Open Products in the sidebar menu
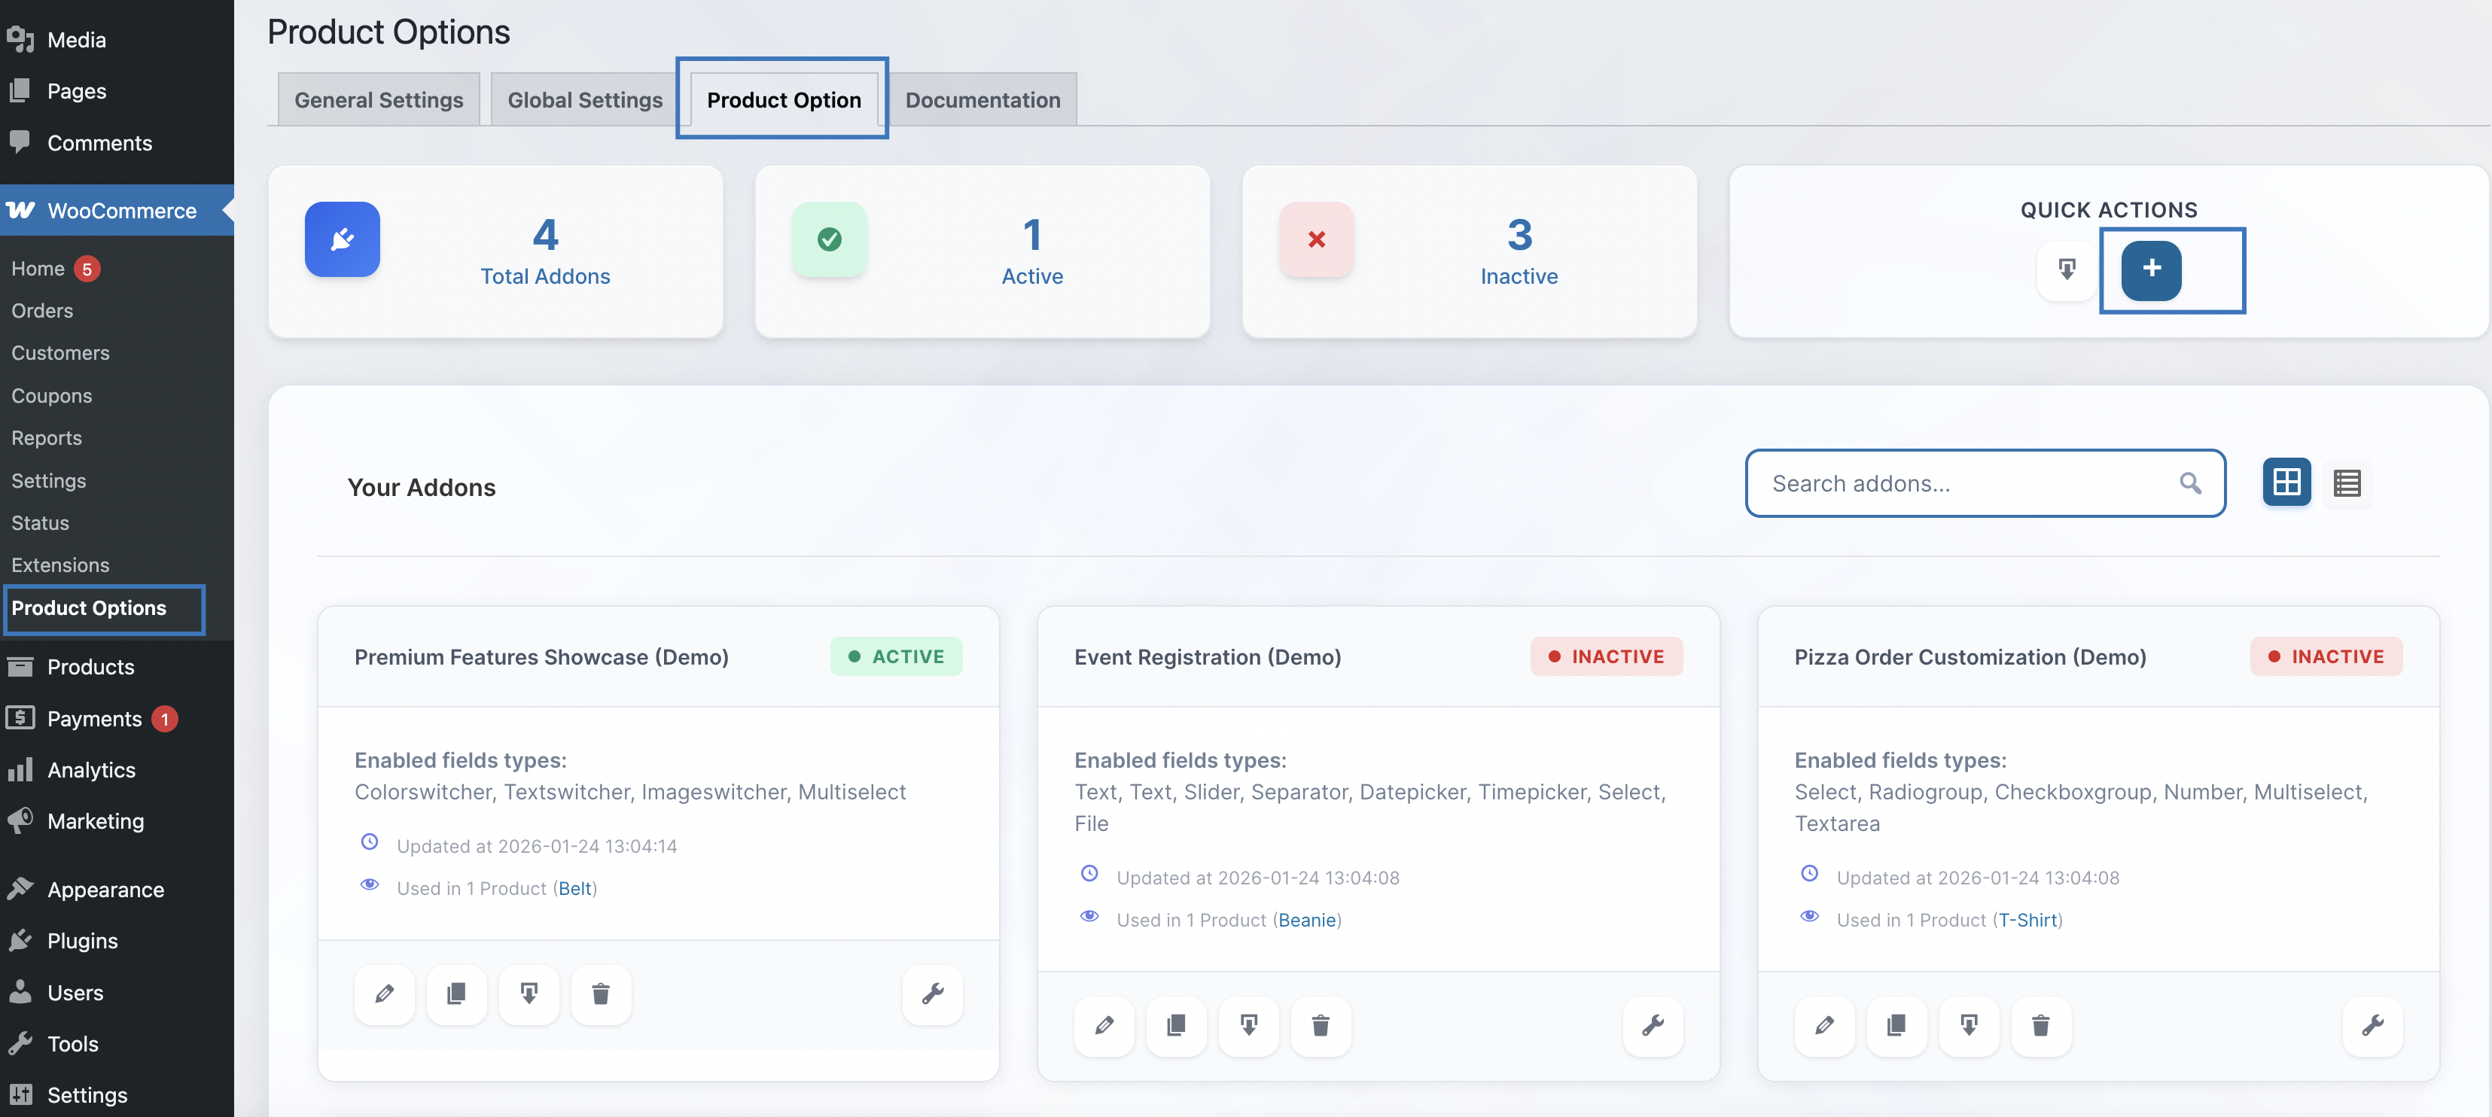Screen dimensions: 2492x1117 tap(91, 666)
